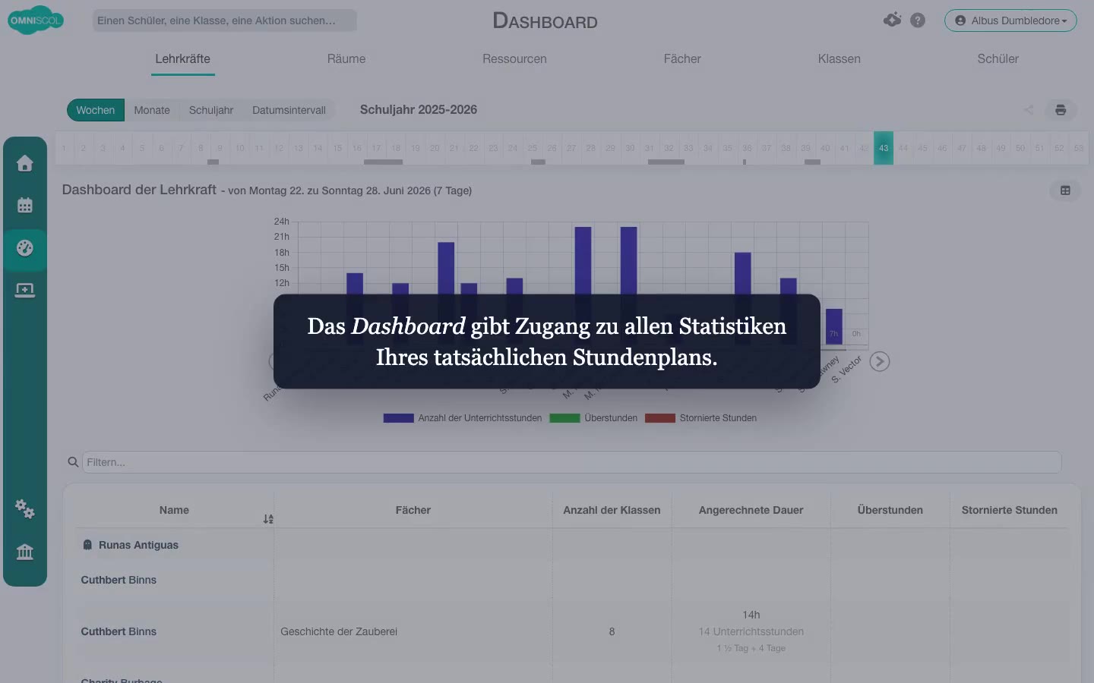Click the Stornierte Stunden column header
This screenshot has width=1094, height=683.
(x=1009, y=510)
